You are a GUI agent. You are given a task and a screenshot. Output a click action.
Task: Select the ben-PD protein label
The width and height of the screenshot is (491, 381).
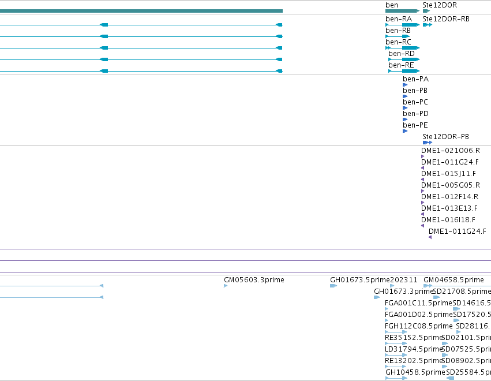[x=415, y=114]
